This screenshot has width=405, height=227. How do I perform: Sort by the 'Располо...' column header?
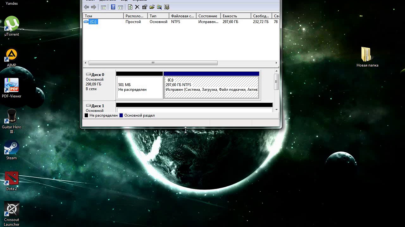[x=135, y=16]
